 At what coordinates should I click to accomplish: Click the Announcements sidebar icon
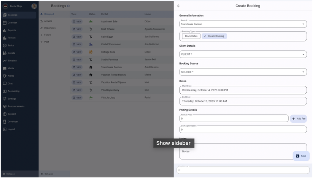coord(5,106)
